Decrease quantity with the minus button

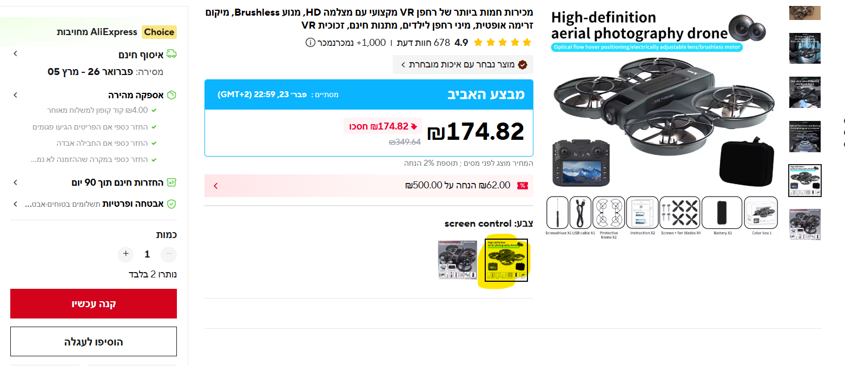click(169, 254)
